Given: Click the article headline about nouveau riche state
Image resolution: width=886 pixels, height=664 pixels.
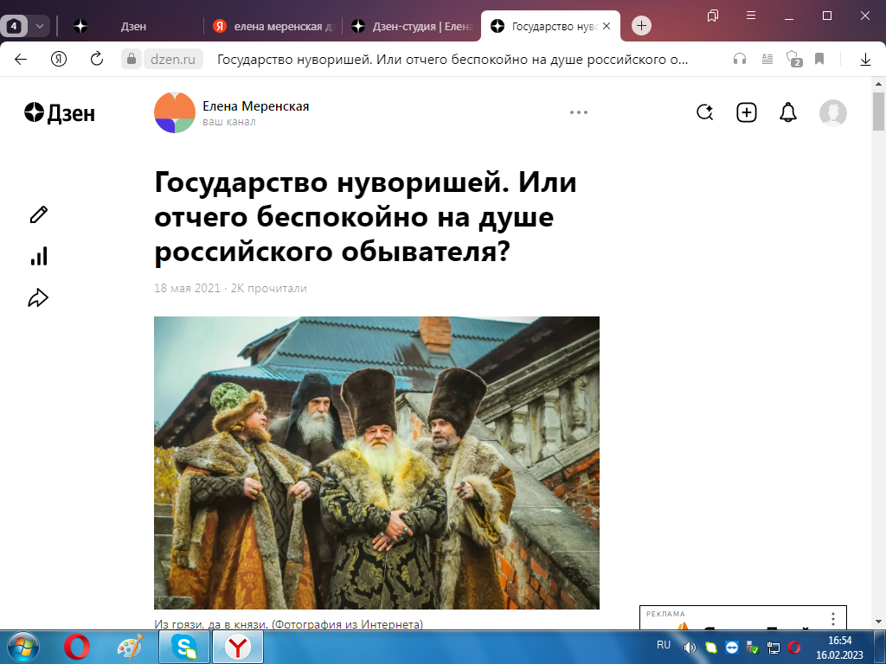Looking at the screenshot, I should 363,218.
